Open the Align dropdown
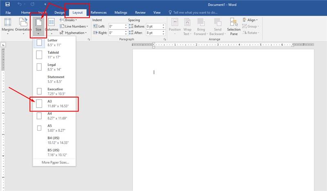Viewport: 327px width, 191px height. [x=250, y=20]
